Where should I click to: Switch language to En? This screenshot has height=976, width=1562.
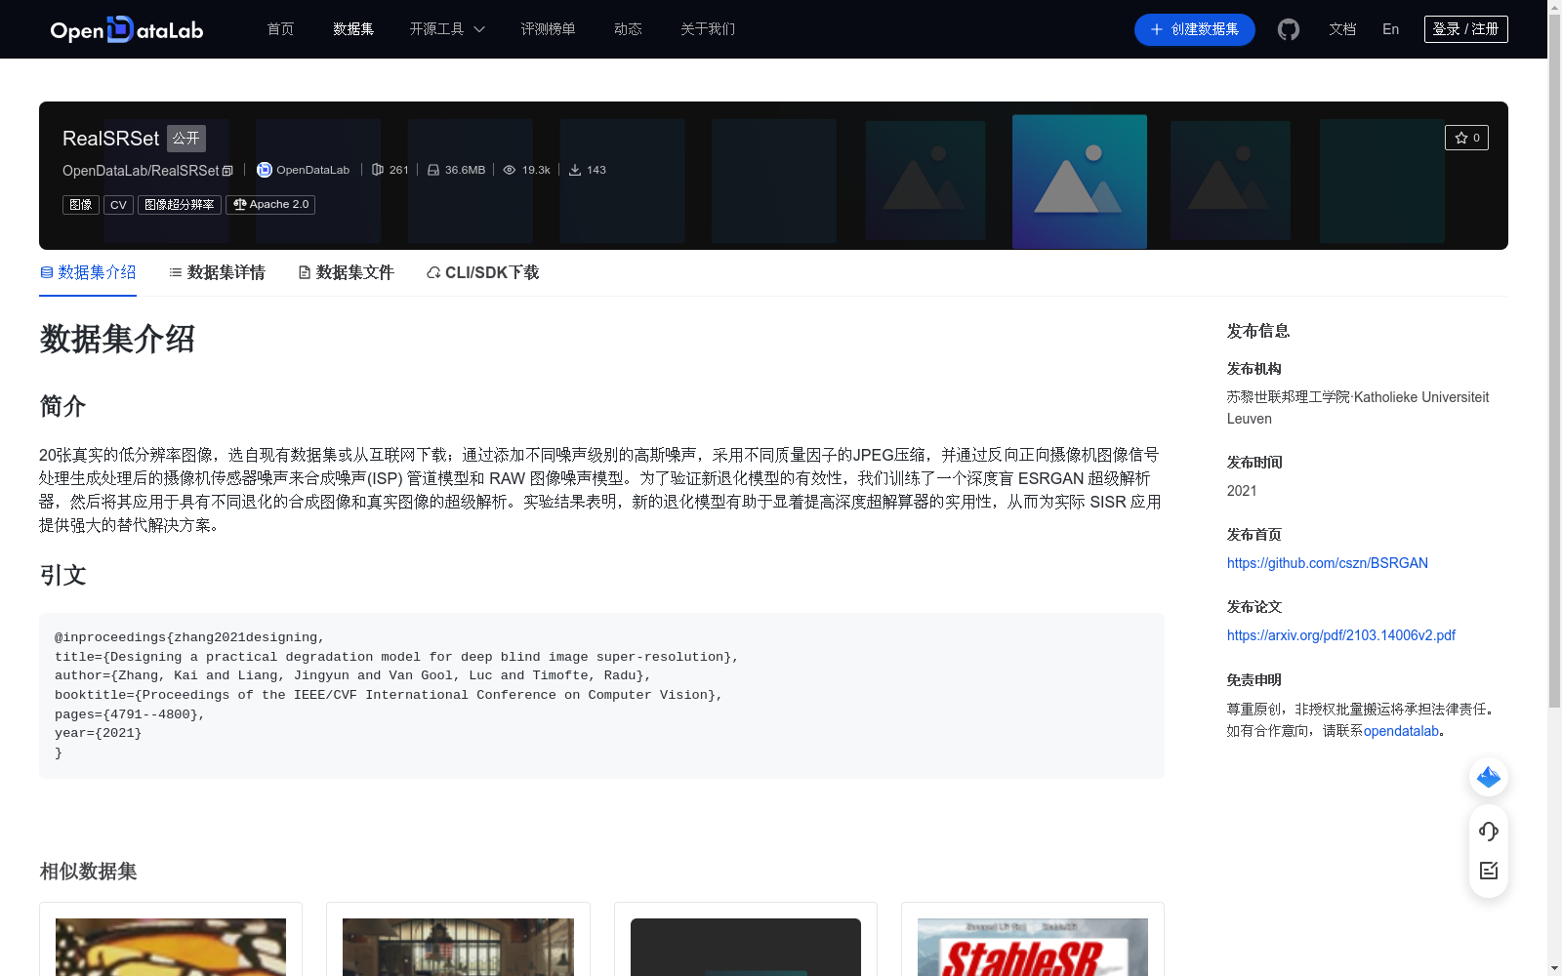1391,29
